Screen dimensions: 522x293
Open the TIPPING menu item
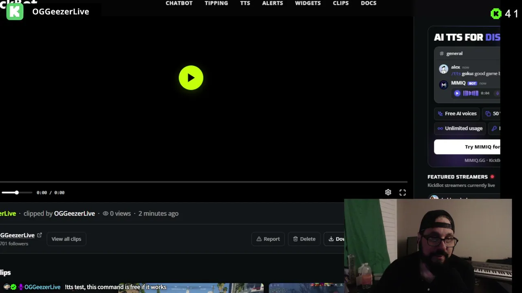216,3
